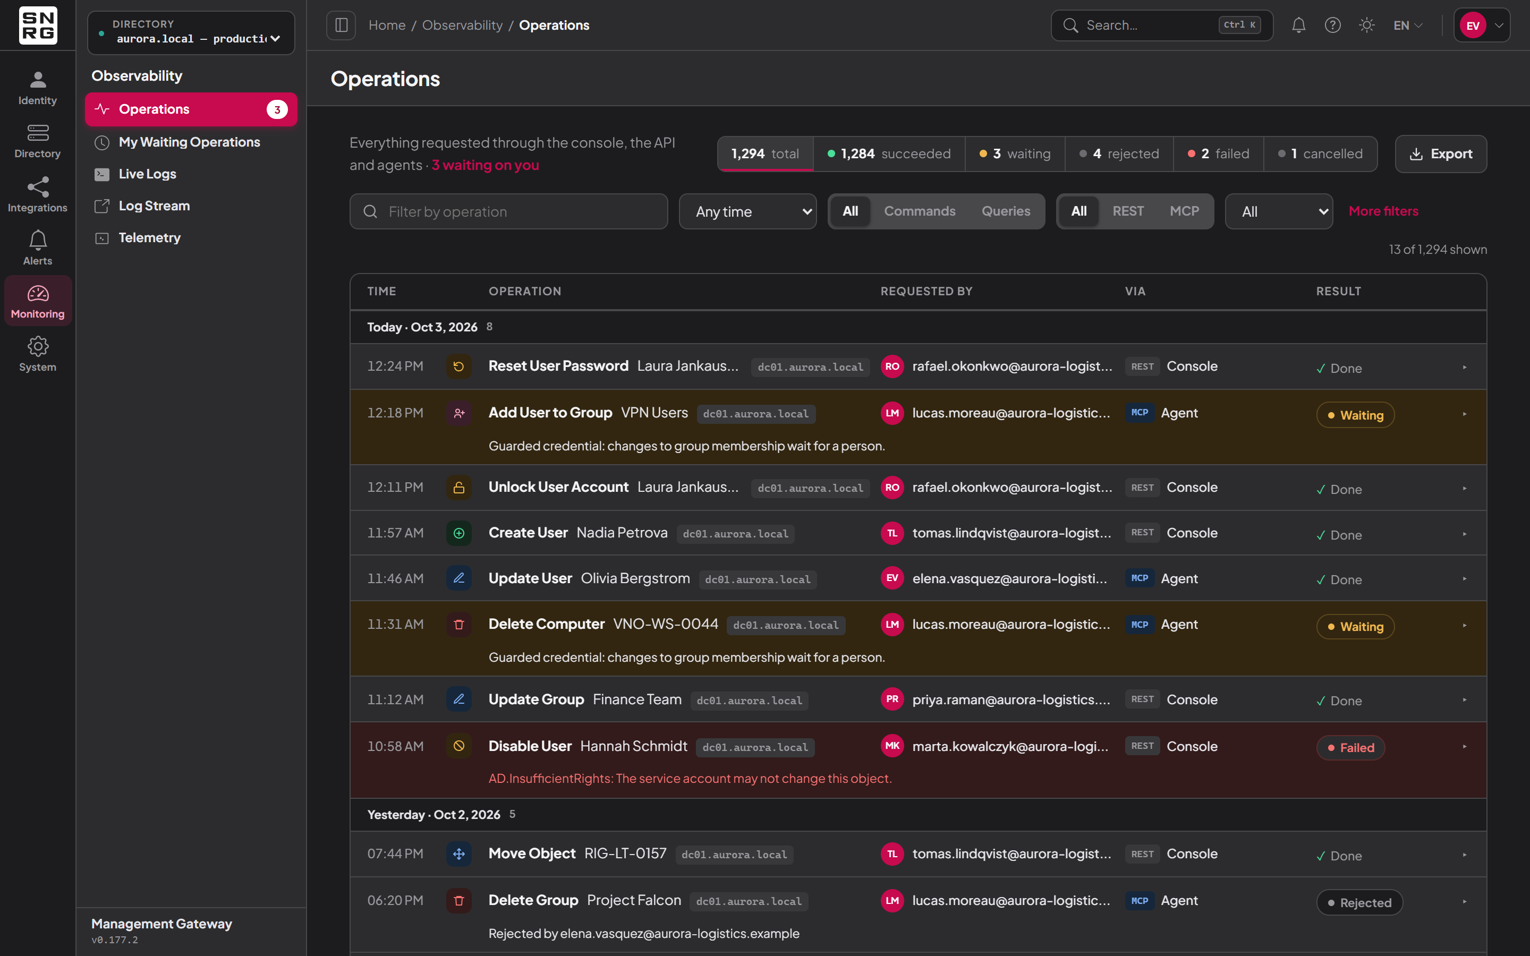Toggle the sidebar panel icon
The image size is (1530, 956).
tap(341, 25)
